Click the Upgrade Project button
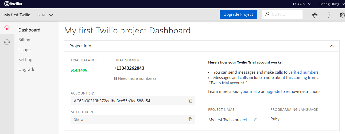Image resolution: width=345 pixels, height=134 pixels. tap(238, 14)
